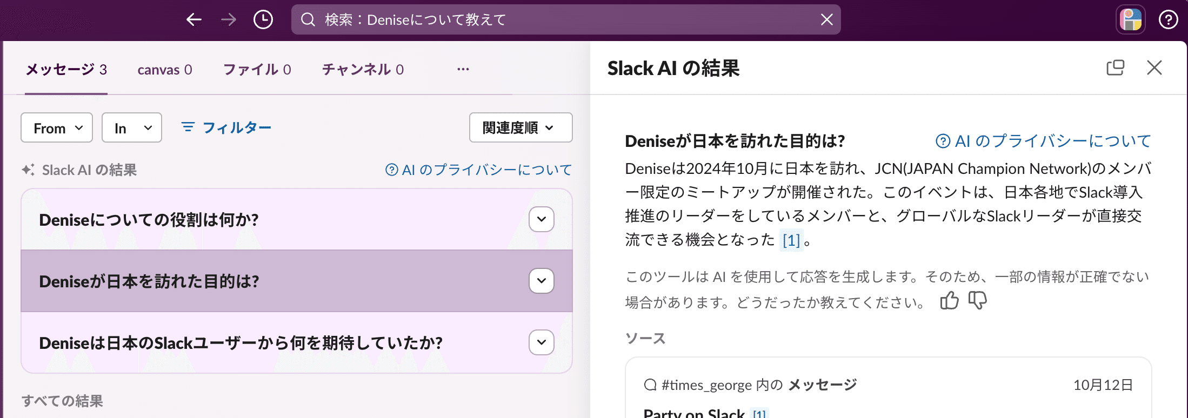
Task: Open the user avatar in top bar
Action: [x=1131, y=20]
